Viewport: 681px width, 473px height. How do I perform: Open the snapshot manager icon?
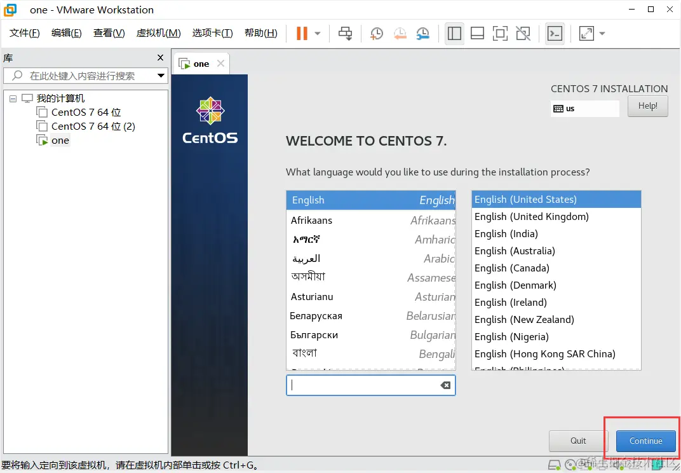(x=422, y=34)
